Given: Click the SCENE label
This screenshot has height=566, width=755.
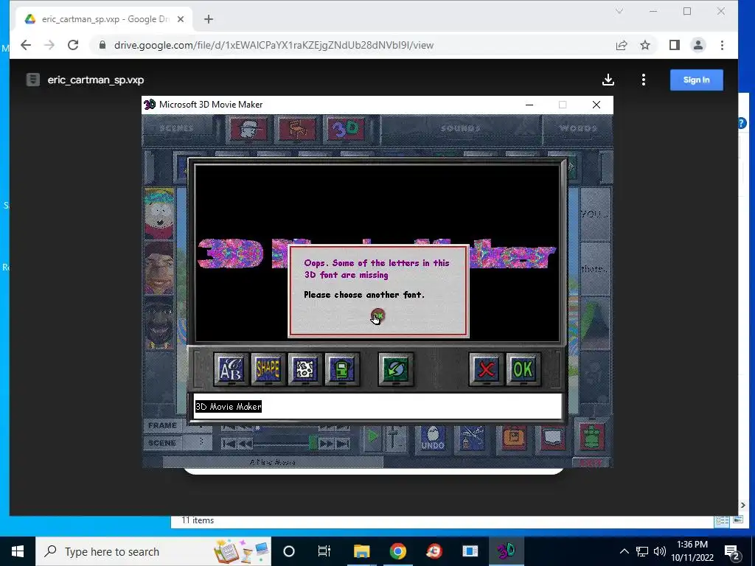Looking at the screenshot, I should 162,443.
